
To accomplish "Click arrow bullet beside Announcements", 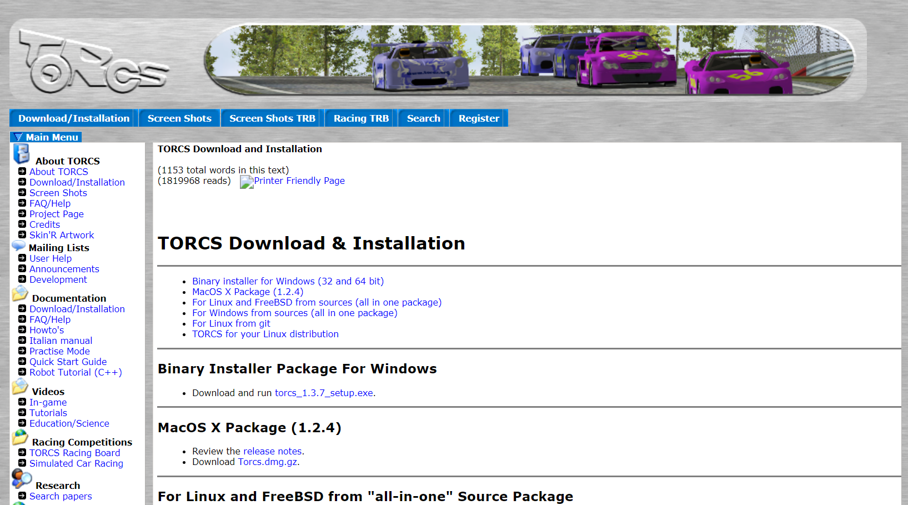I will pos(22,268).
